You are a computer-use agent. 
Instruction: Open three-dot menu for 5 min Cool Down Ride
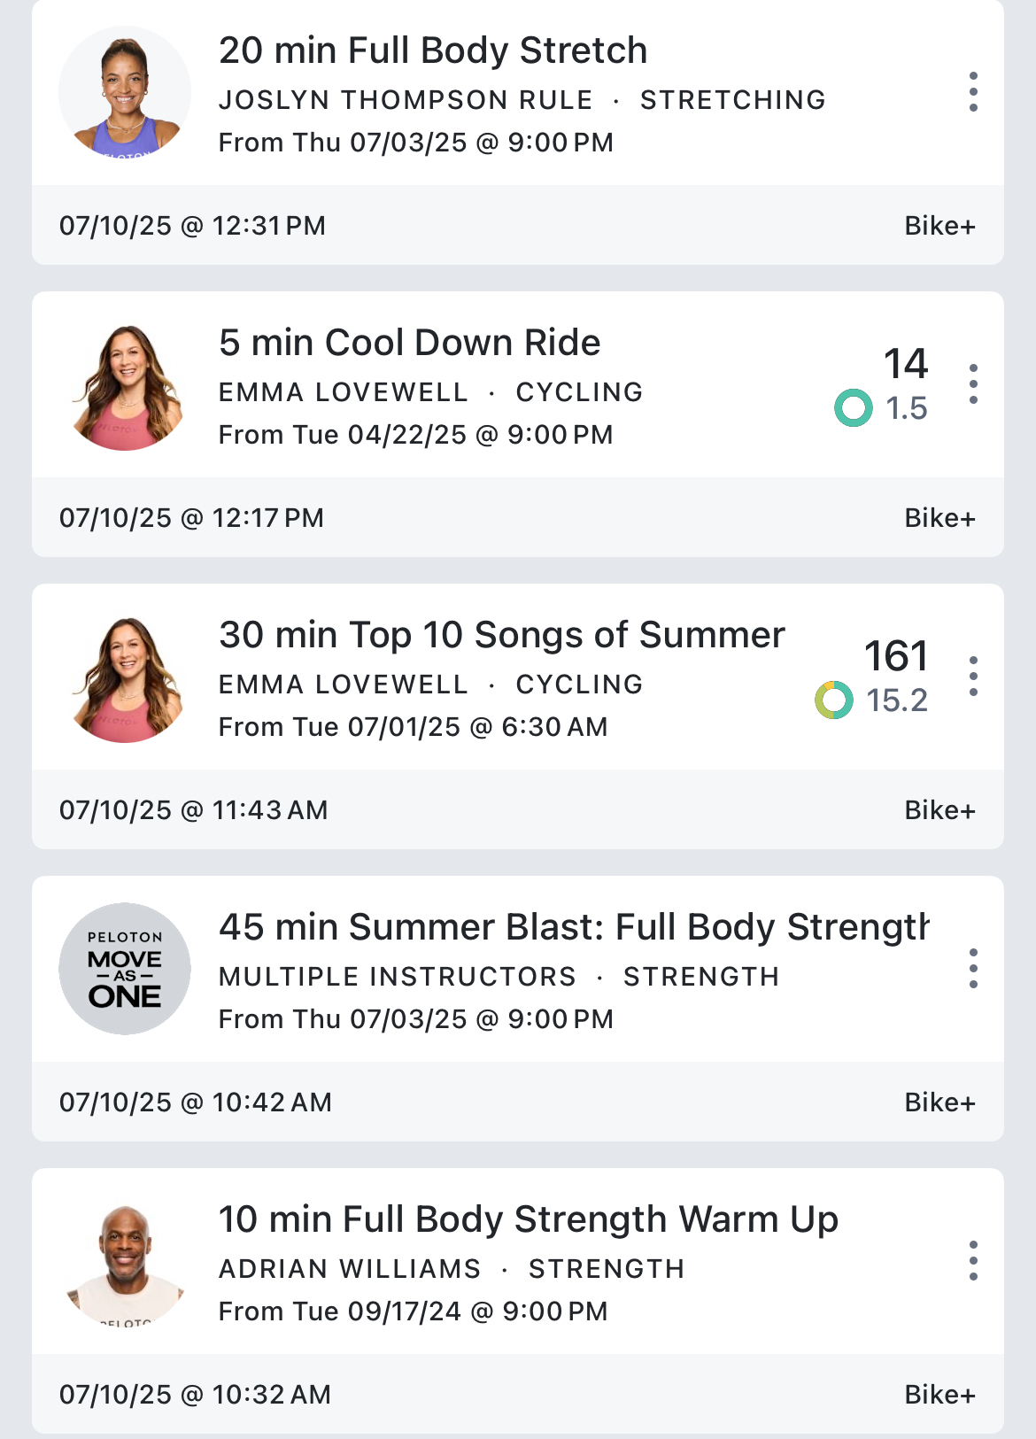(973, 384)
